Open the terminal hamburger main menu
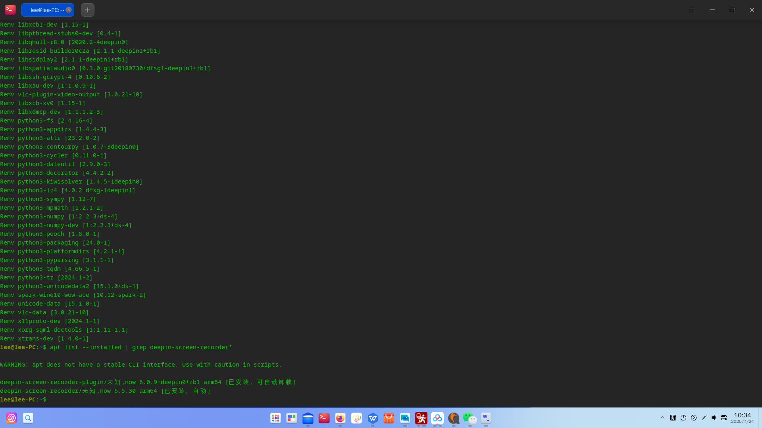Viewport: 762px width, 428px height. coord(693,10)
